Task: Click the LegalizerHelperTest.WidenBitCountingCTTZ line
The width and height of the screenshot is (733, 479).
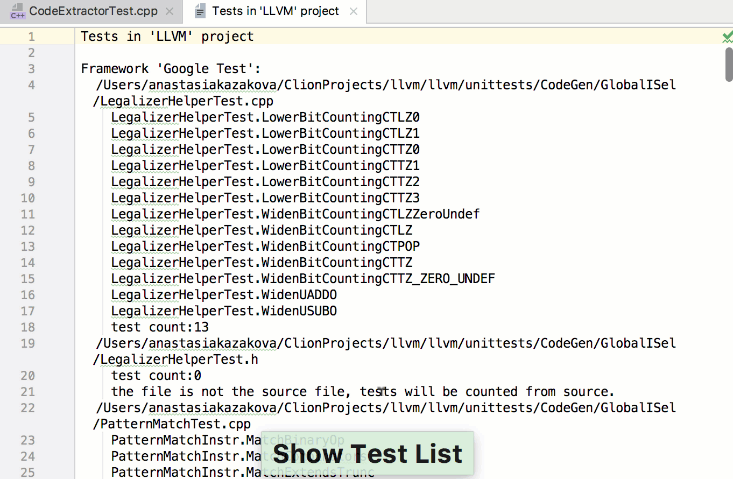Action: [262, 263]
